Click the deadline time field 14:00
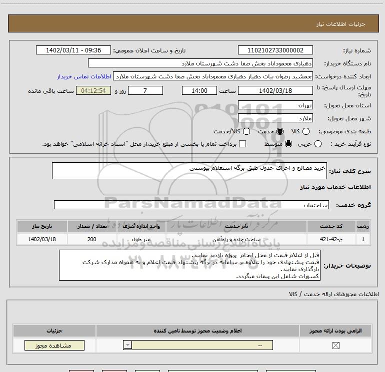Image resolution: width=385 pixels, height=372 pixels. pyautogui.click(x=199, y=90)
